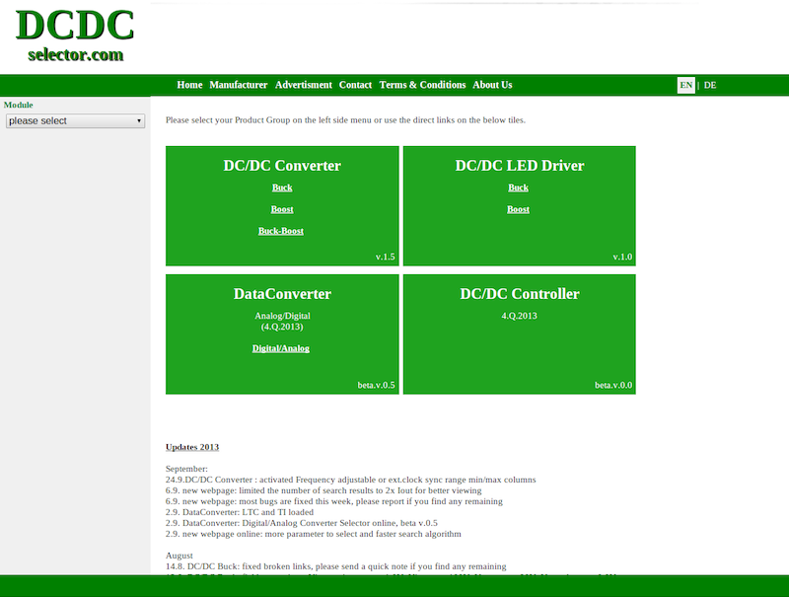View Terms & Conditions
The width and height of the screenshot is (789, 597).
422,85
